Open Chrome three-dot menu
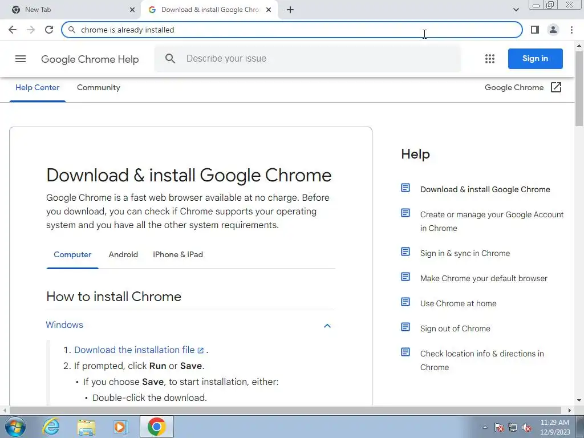 click(571, 30)
